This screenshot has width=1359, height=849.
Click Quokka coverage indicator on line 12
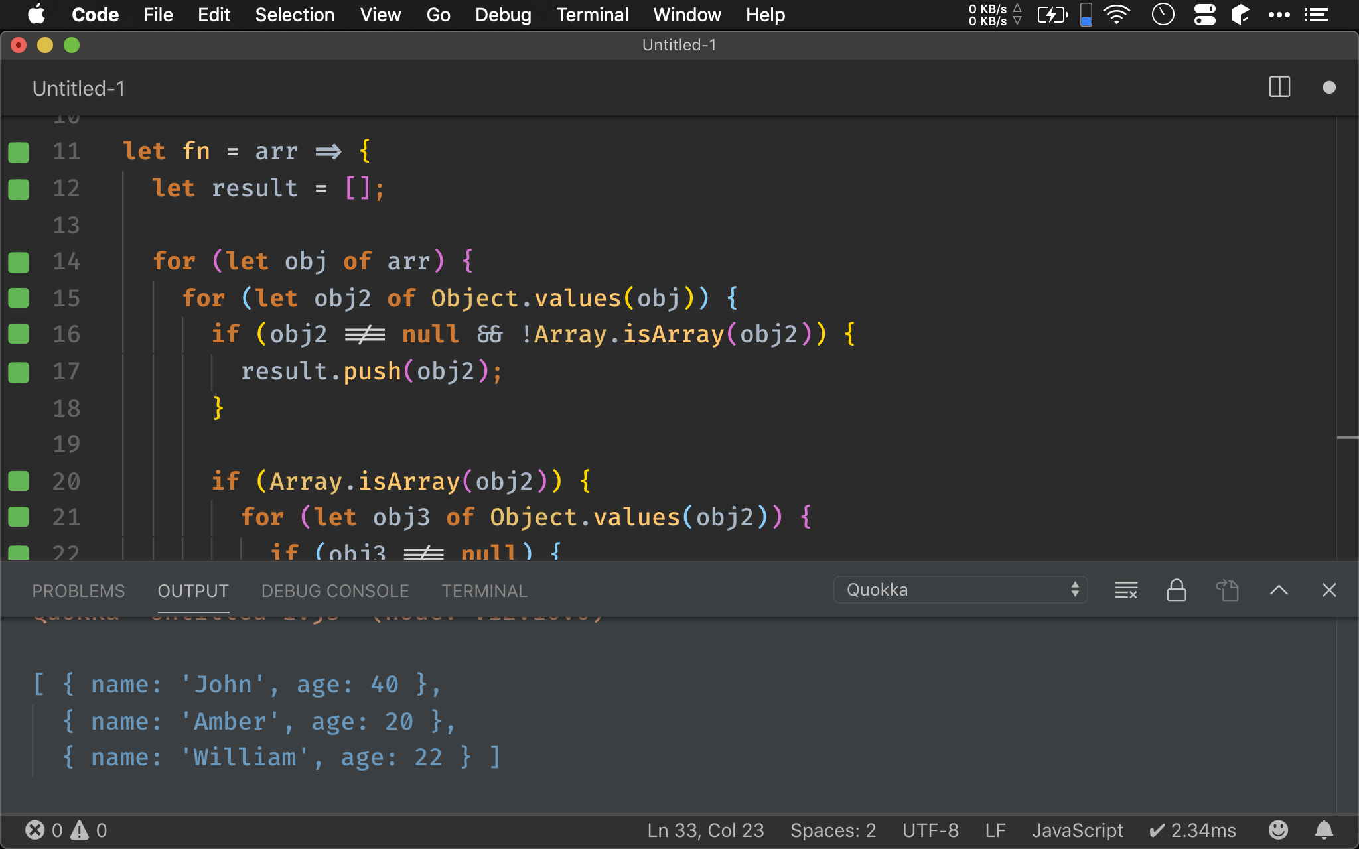click(x=19, y=189)
